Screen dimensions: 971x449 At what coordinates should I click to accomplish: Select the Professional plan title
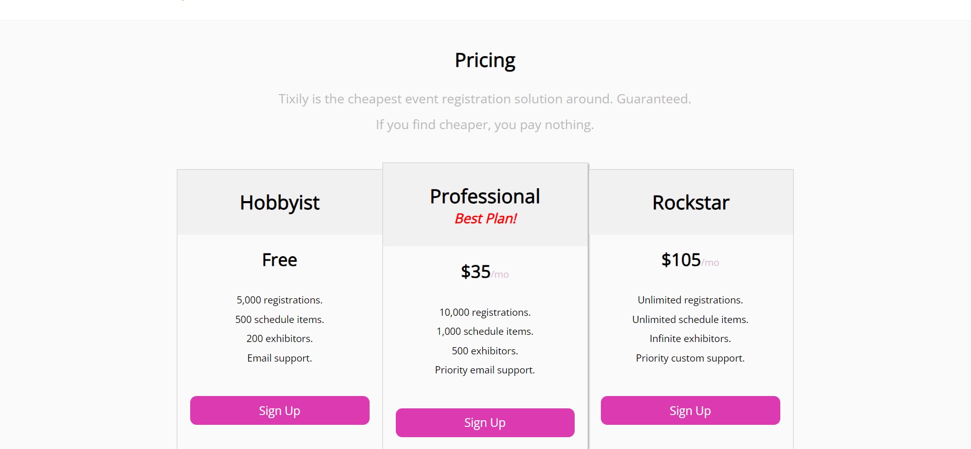[x=485, y=196]
